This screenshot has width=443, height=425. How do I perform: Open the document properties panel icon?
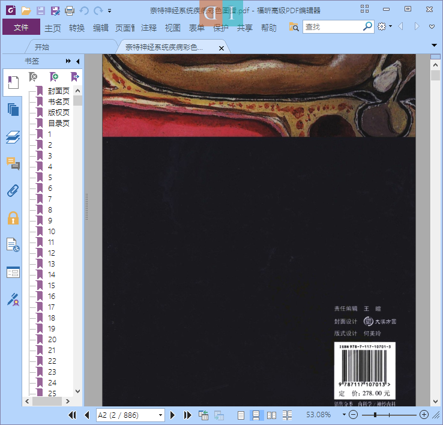[x=13, y=245]
